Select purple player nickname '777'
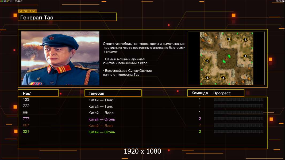Viewport: 285px width, 160px height. (26, 119)
